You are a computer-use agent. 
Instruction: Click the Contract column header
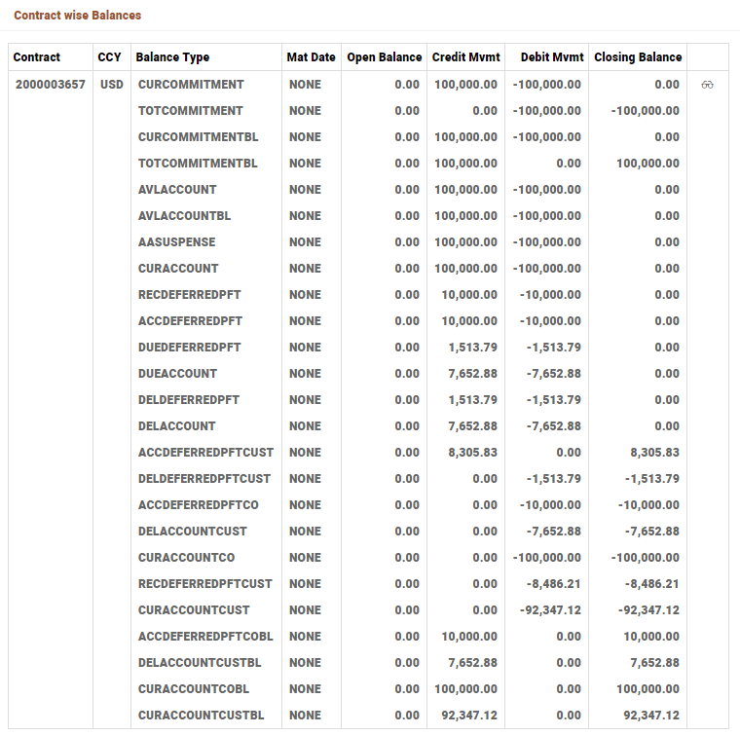click(x=37, y=57)
